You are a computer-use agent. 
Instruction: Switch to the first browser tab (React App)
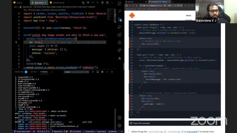(x=136, y=1)
